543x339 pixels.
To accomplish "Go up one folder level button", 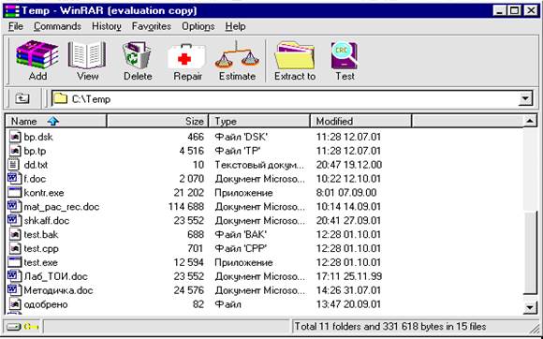I will pyautogui.click(x=22, y=99).
